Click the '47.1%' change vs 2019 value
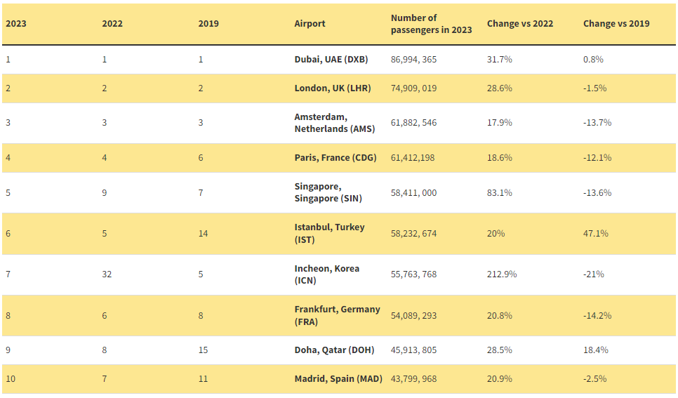 click(596, 234)
